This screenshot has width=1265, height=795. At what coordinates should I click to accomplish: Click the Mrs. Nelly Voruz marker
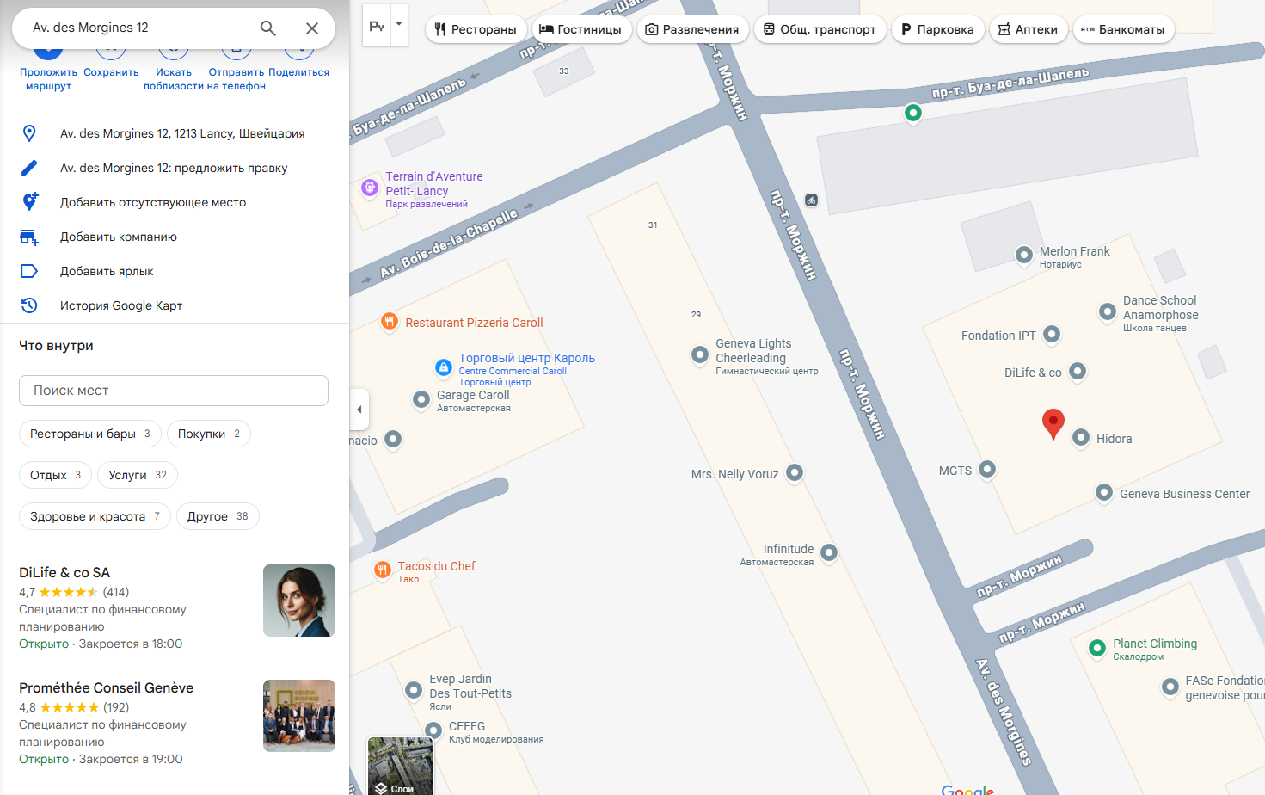point(795,471)
